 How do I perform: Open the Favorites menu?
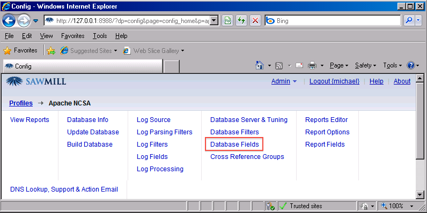click(73, 36)
